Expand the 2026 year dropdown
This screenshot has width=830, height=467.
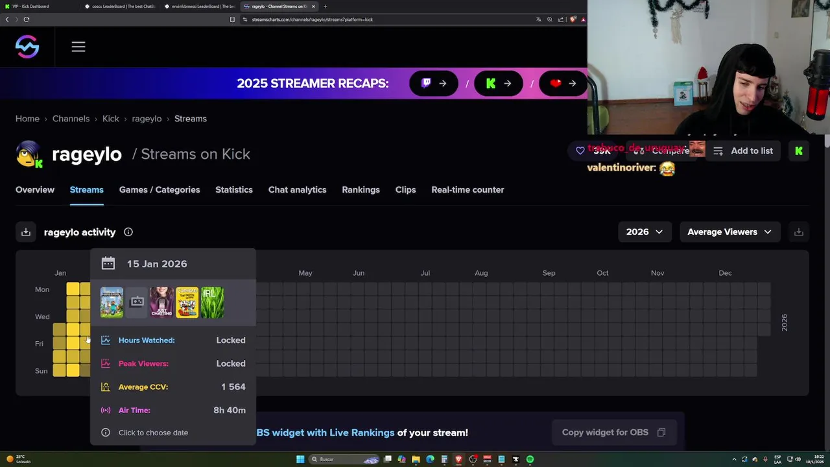645,232
